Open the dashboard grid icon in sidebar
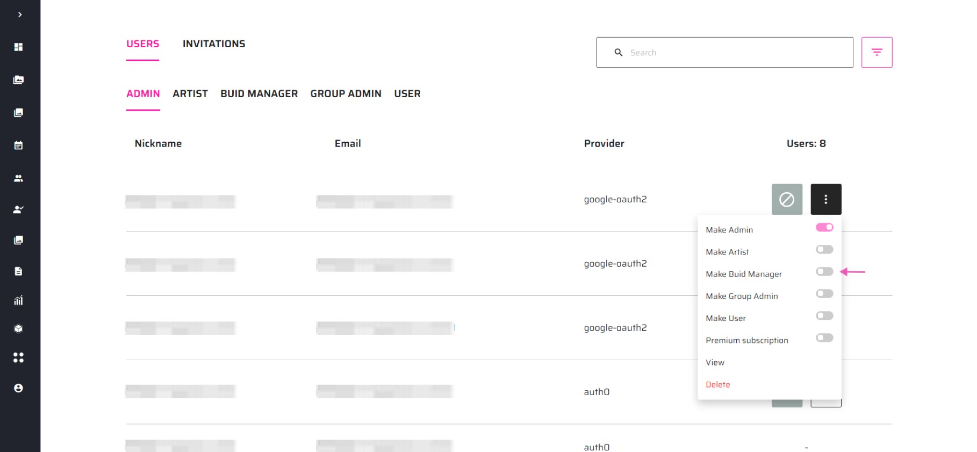 (18, 47)
